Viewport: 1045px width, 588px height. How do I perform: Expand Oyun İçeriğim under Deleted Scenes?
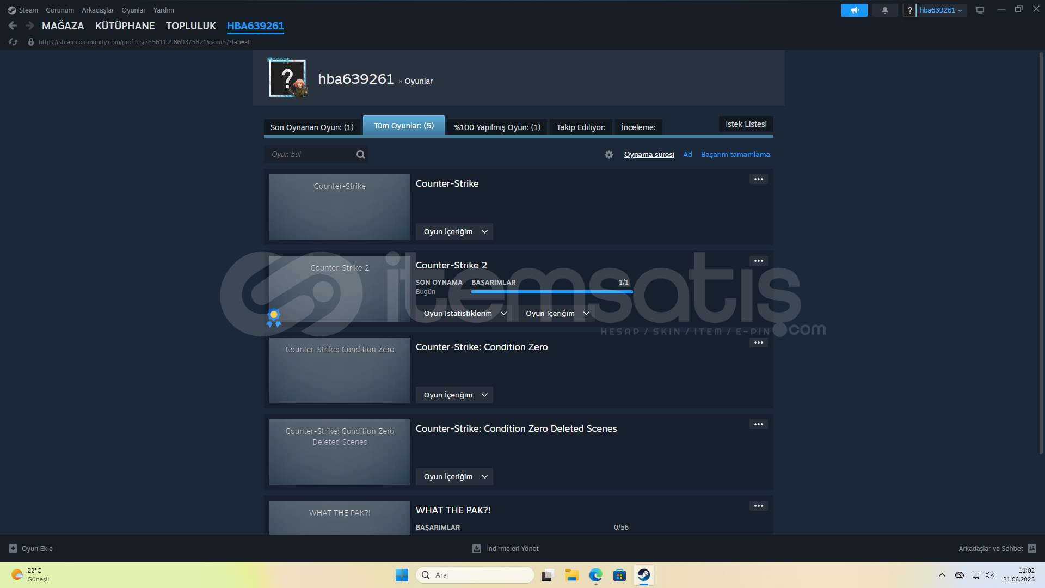point(454,477)
